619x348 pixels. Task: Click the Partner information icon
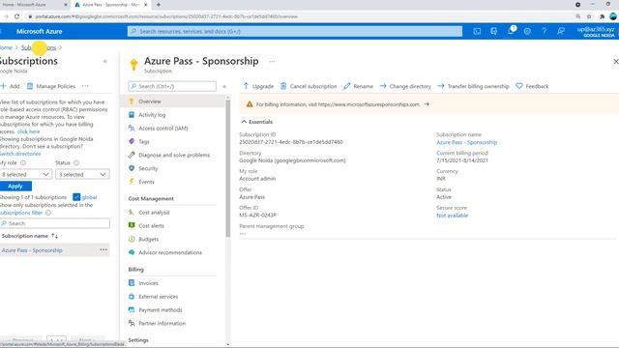coord(132,323)
